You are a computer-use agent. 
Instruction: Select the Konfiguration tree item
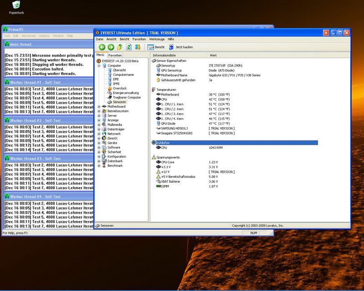coord(116,156)
